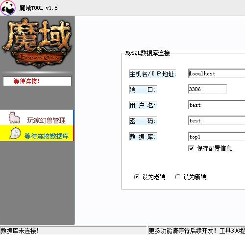The image size is (245, 235).
Task: Click the panda icon in title bar
Action: tap(8, 8)
